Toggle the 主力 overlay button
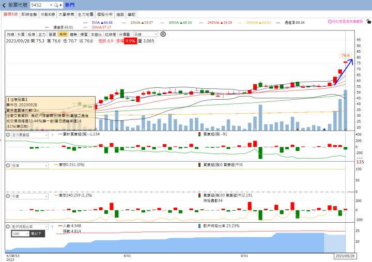This screenshot has width=372, height=262. coord(42,35)
